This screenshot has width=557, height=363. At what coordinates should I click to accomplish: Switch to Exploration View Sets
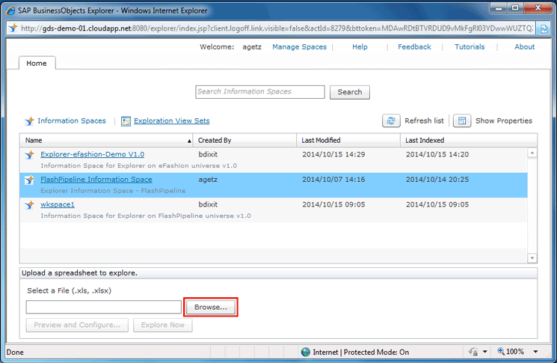pos(171,121)
